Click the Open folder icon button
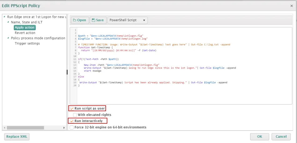 point(79,20)
